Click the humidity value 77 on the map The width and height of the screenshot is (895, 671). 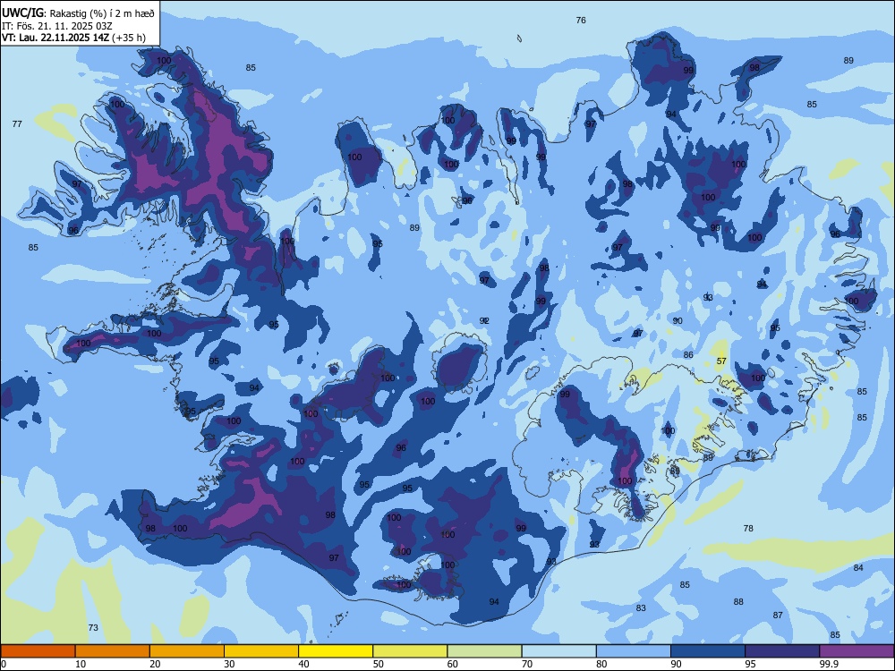[x=17, y=123]
